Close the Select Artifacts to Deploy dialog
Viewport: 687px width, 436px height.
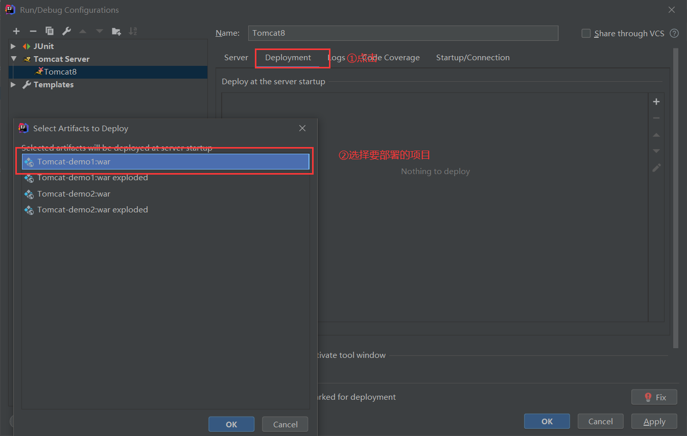tap(302, 128)
